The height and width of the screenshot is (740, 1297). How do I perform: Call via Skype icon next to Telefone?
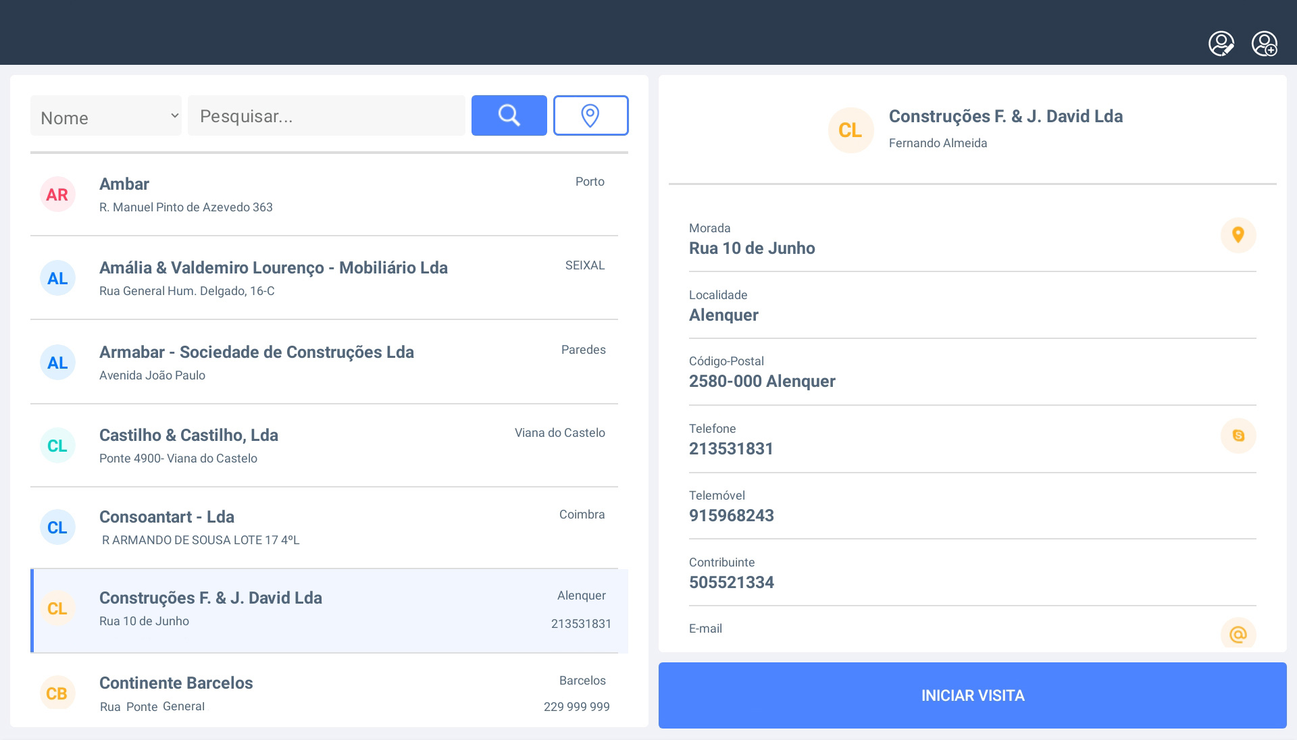pyautogui.click(x=1238, y=435)
